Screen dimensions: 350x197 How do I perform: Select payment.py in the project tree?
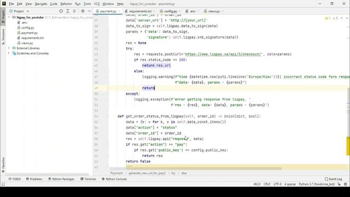point(30,33)
